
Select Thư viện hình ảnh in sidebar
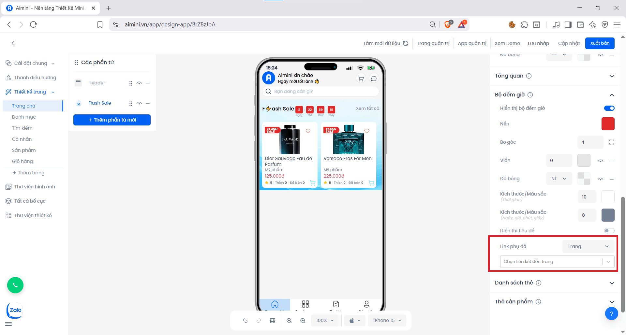(35, 187)
